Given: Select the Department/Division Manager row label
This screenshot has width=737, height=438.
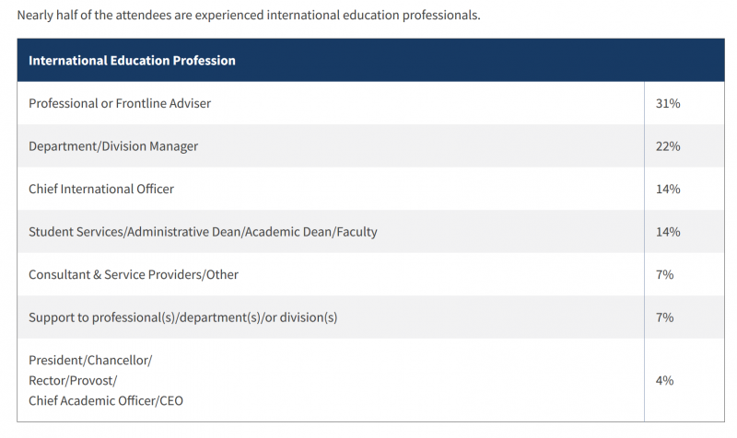Looking at the screenshot, I should (x=113, y=146).
